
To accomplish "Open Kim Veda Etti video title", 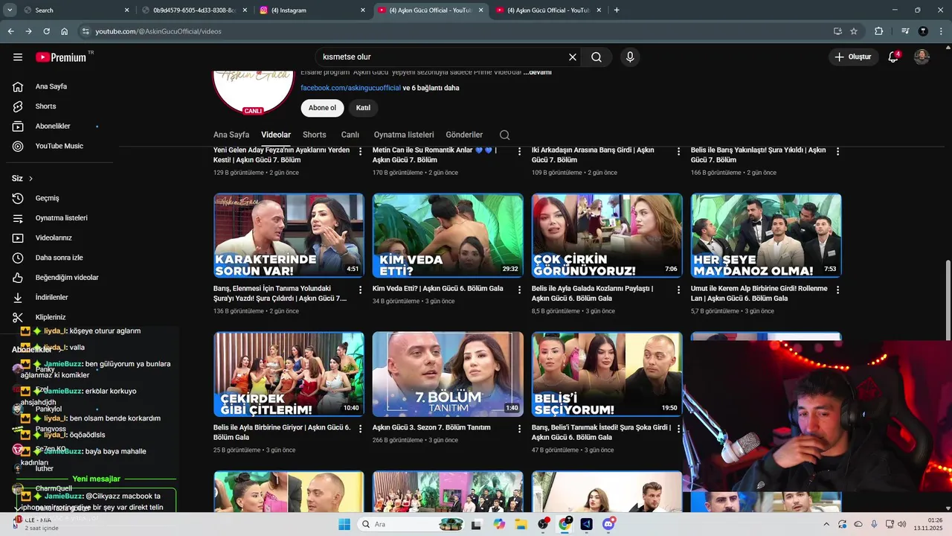I will click(x=437, y=288).
